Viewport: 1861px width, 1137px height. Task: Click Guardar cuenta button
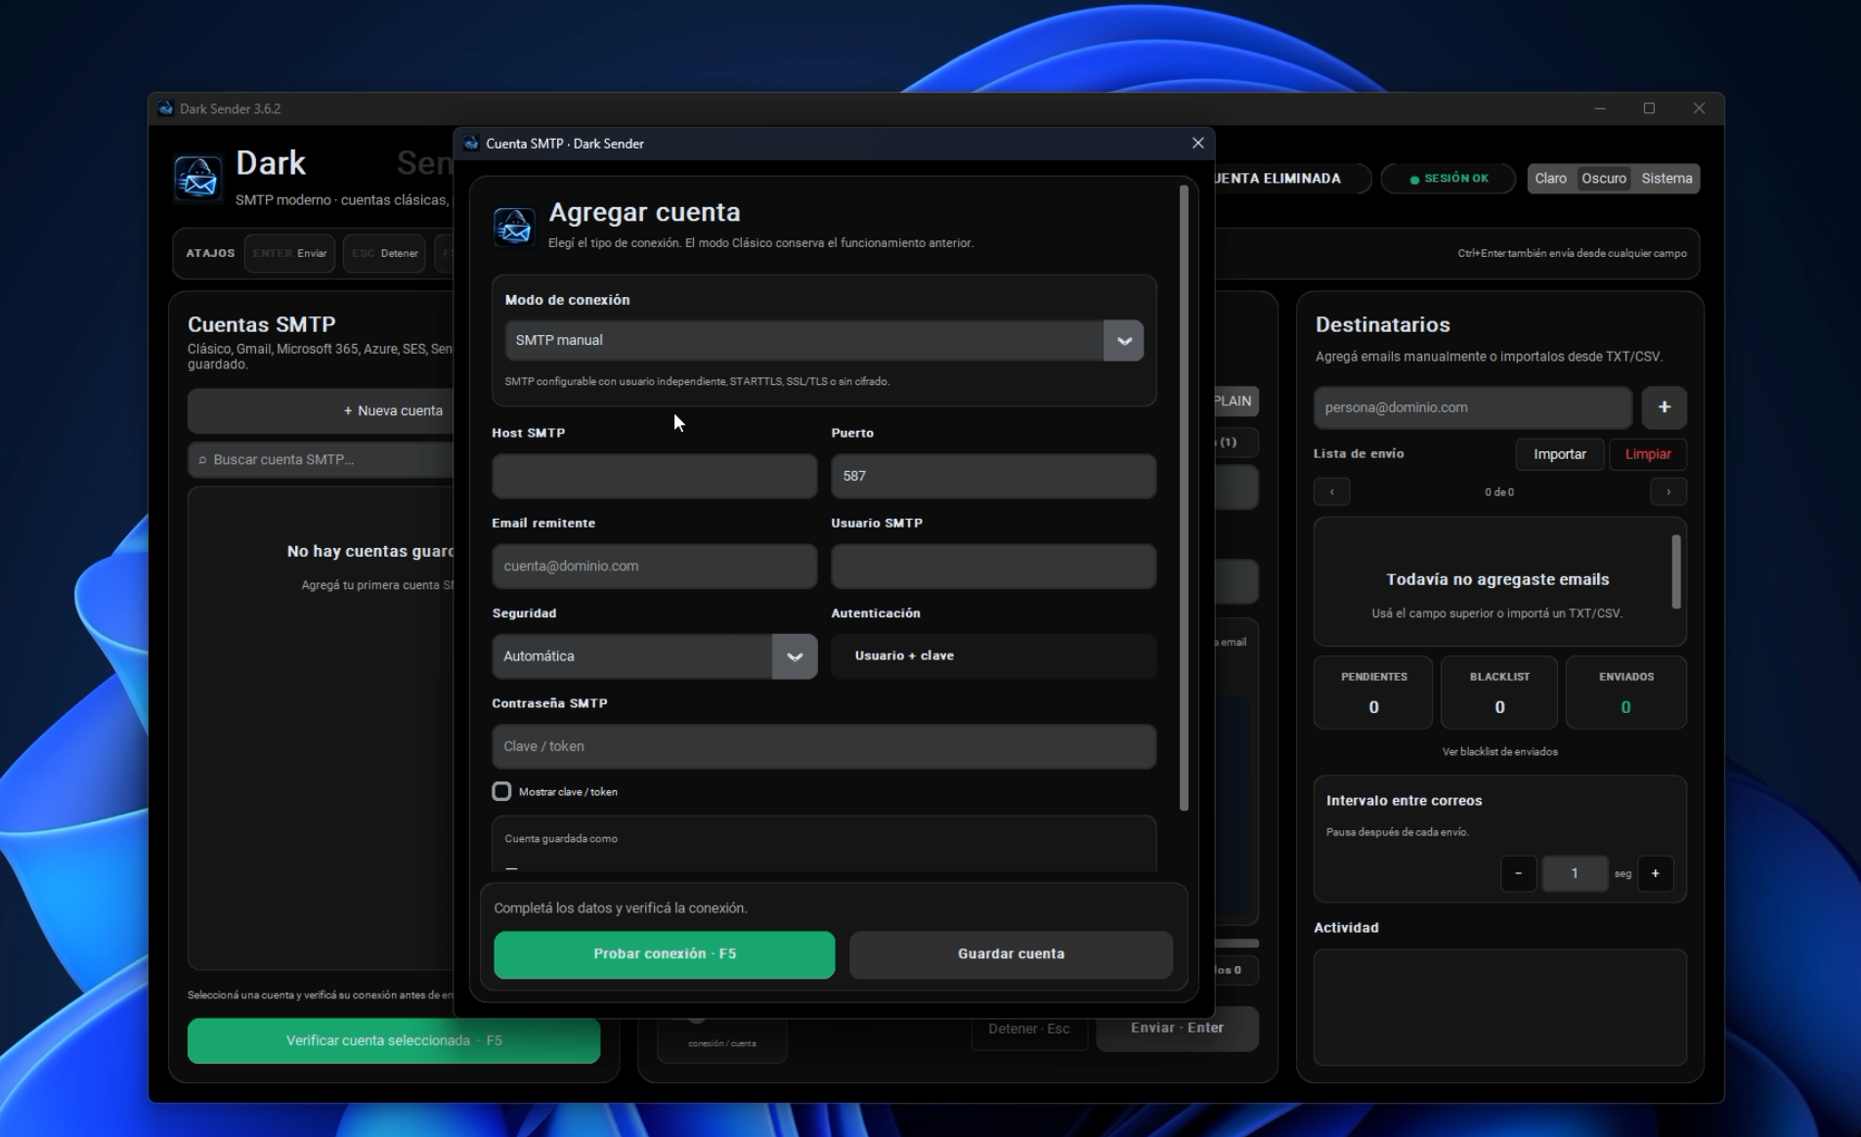tap(1011, 954)
